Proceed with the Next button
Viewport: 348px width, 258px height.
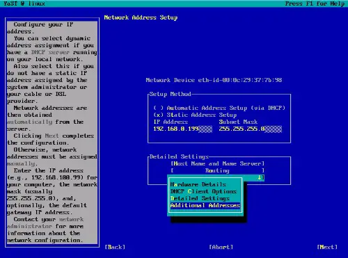click(327, 247)
